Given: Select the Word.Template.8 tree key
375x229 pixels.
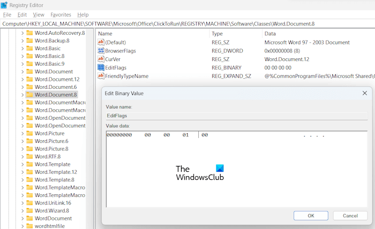Looking at the screenshot, I should [x=54, y=180].
